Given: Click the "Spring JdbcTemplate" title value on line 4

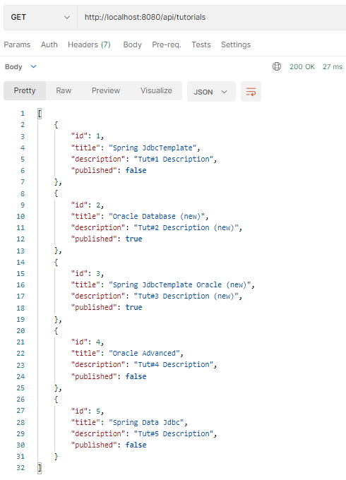Looking at the screenshot, I should (153, 148).
